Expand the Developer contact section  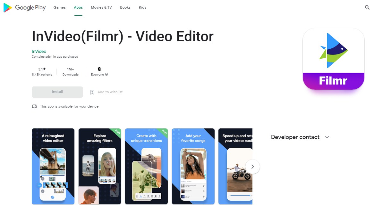pos(300,137)
